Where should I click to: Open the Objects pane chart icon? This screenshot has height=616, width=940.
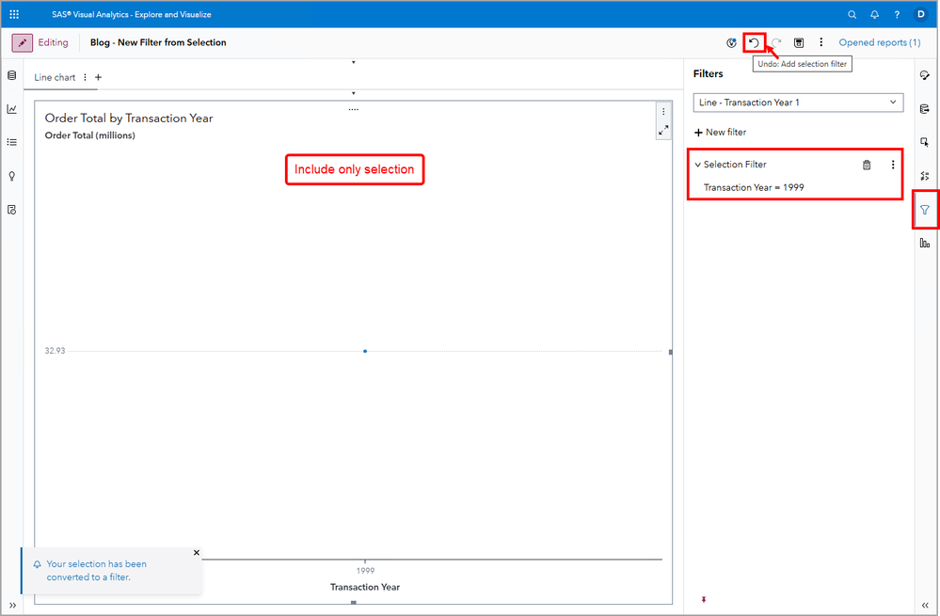(x=12, y=109)
